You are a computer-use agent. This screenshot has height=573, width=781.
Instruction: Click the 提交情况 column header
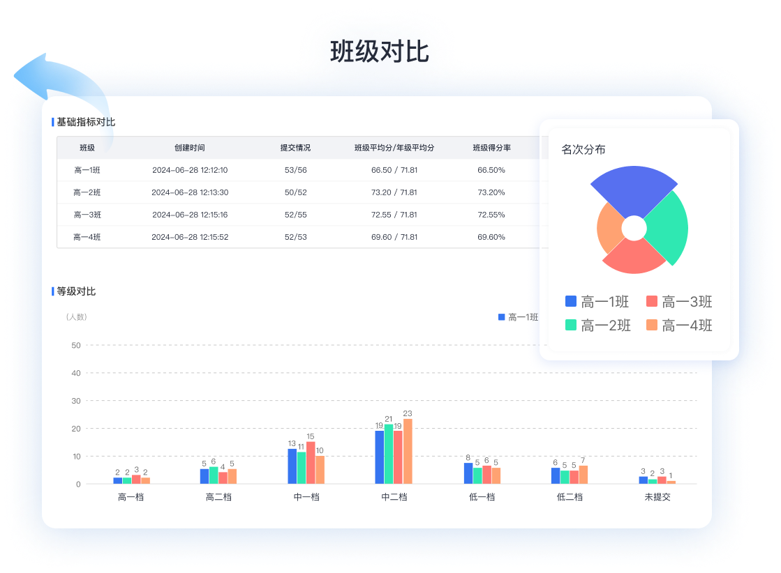click(295, 148)
